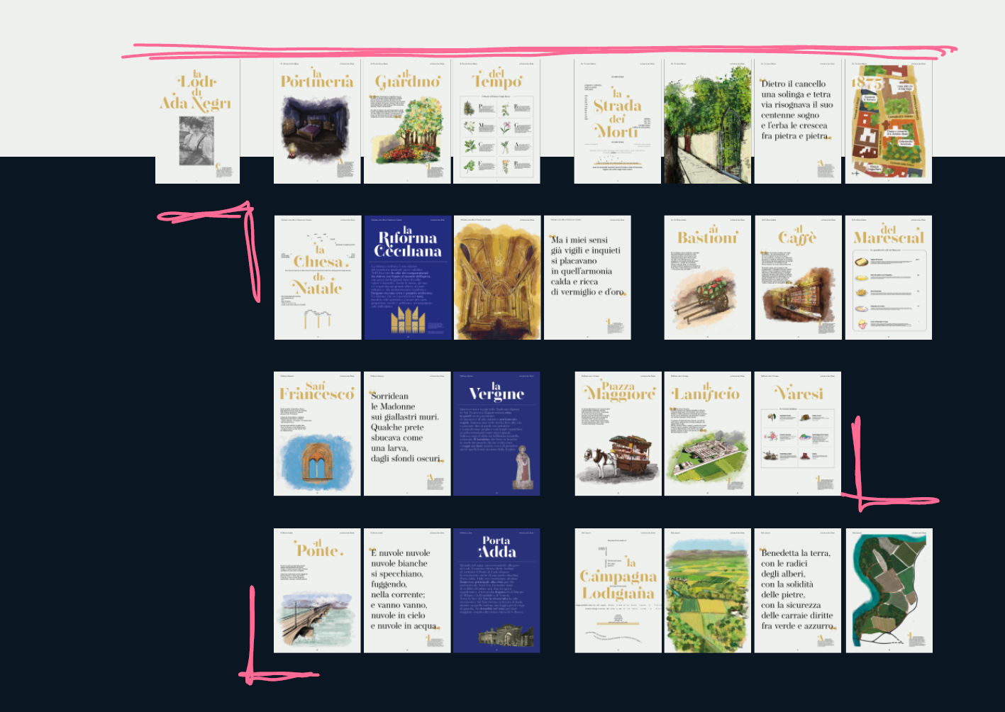Open the Piazza Maggiore horse cart page
This screenshot has width=1005, height=712.
(x=617, y=433)
